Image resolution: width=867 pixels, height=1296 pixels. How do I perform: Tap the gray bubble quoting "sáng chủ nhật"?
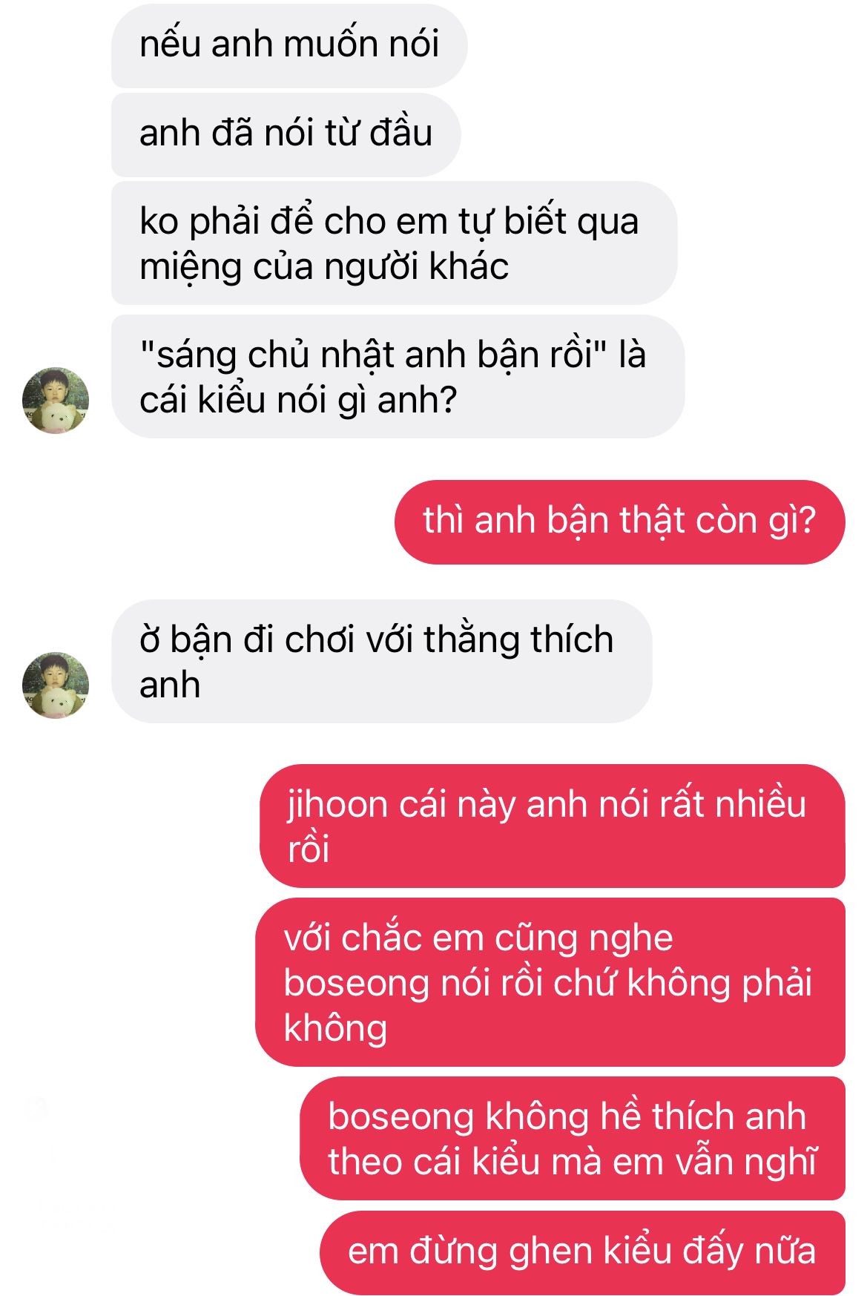[398, 377]
